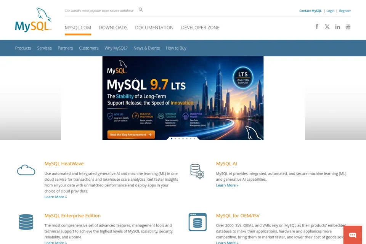The image size is (366, 244).
Task: Open the DEVELOPER ZONE tab
Action: (x=200, y=27)
